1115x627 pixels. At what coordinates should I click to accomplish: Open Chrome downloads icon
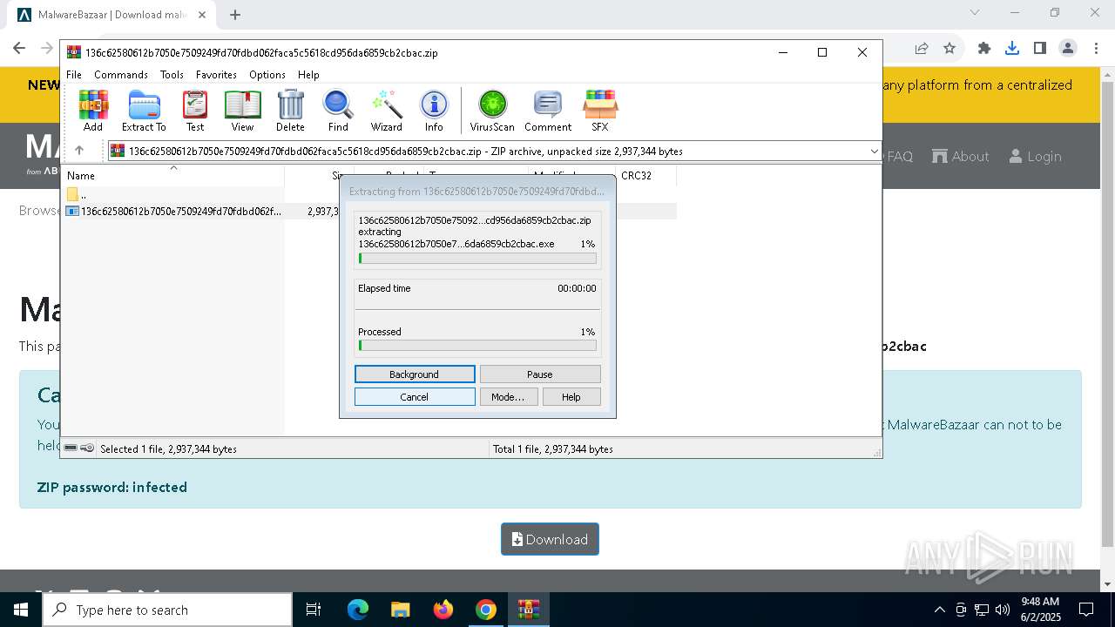point(1012,49)
